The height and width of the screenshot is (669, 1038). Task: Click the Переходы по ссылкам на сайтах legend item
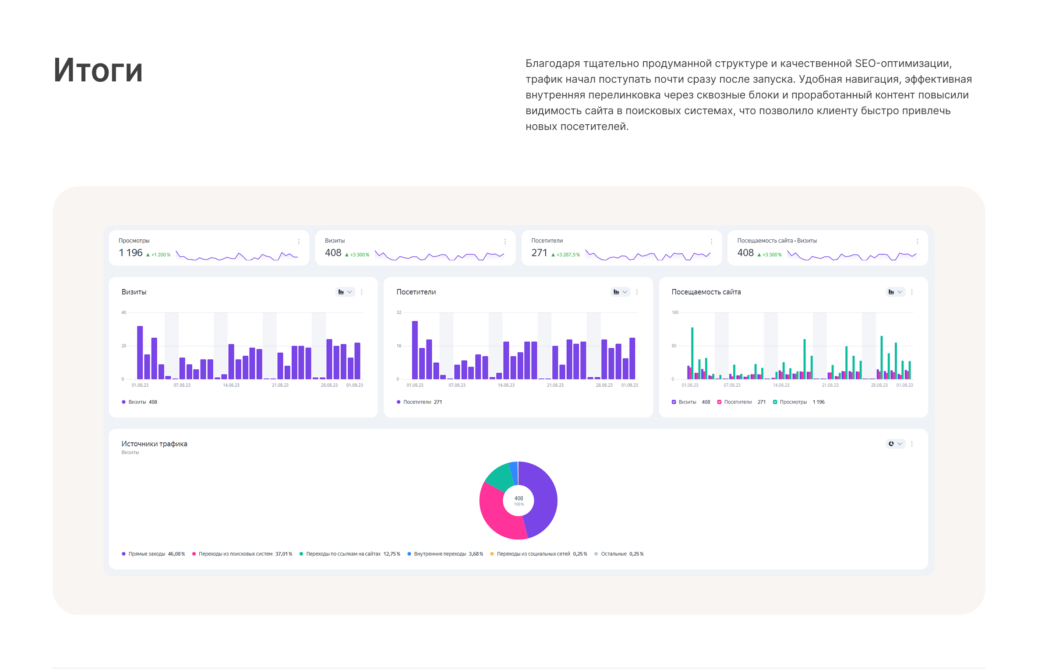pyautogui.click(x=343, y=554)
